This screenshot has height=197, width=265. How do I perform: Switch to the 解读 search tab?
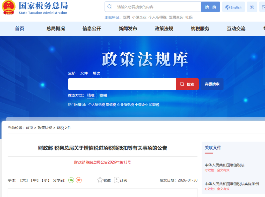click(96, 73)
